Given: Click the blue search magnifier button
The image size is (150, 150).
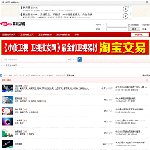Looking at the screenshot, I should [x=80, y=60].
